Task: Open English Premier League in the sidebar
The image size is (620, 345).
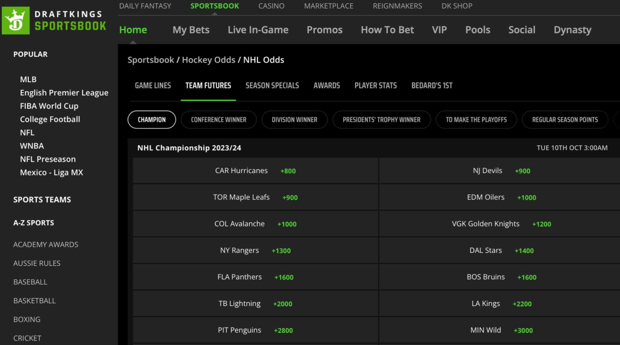Action: tap(64, 93)
